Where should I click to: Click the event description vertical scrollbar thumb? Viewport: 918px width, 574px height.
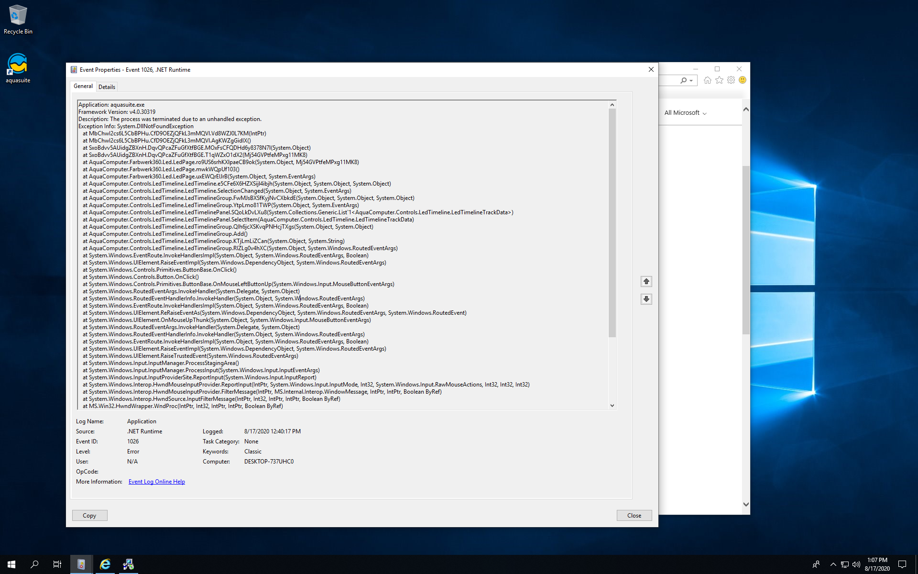coord(612,222)
